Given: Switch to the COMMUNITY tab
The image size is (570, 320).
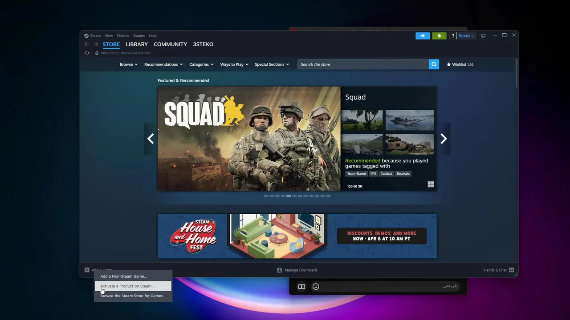Looking at the screenshot, I should tap(170, 44).
